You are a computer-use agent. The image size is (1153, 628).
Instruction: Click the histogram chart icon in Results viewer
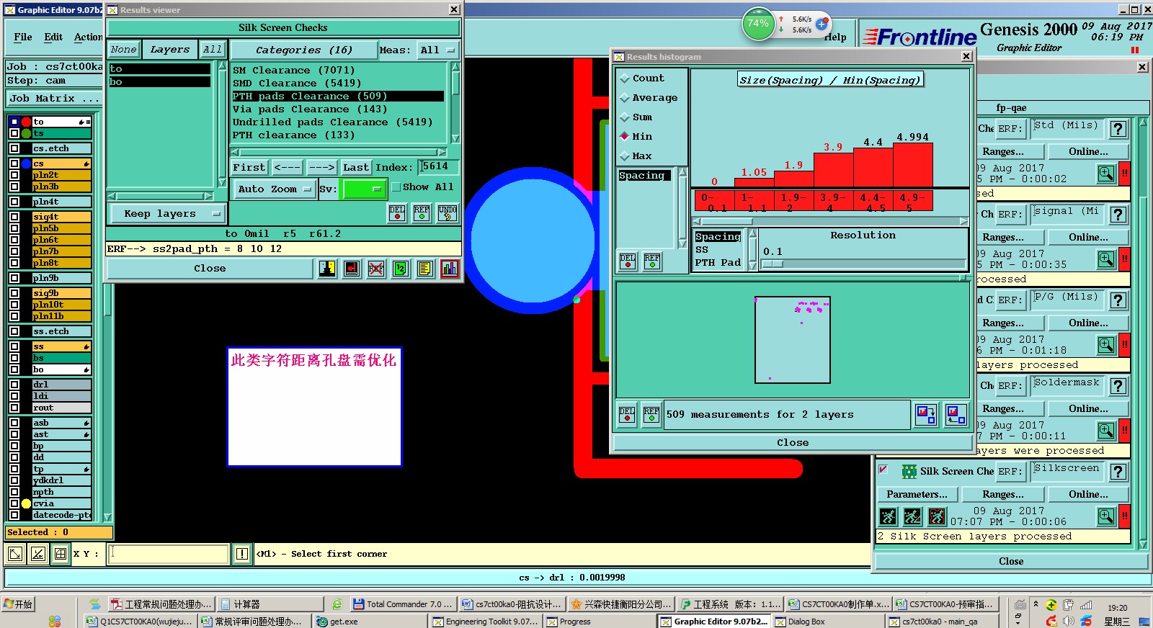[450, 269]
